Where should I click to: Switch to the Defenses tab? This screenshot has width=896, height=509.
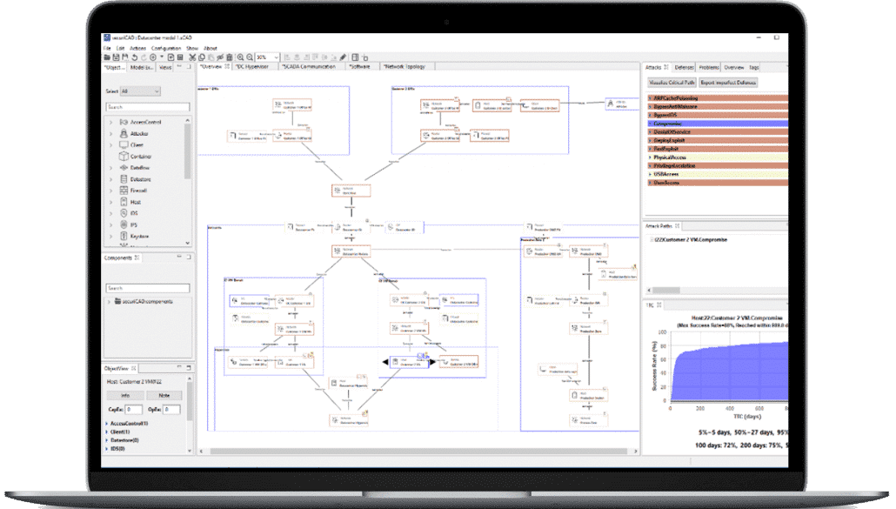(684, 67)
